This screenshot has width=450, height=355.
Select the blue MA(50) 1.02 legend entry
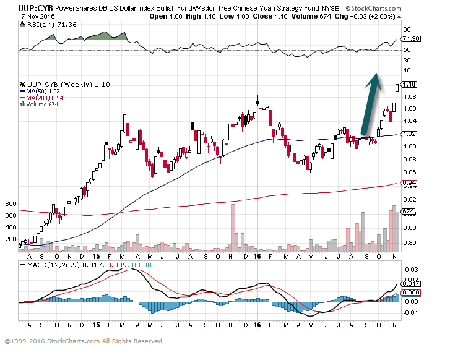click(x=40, y=92)
